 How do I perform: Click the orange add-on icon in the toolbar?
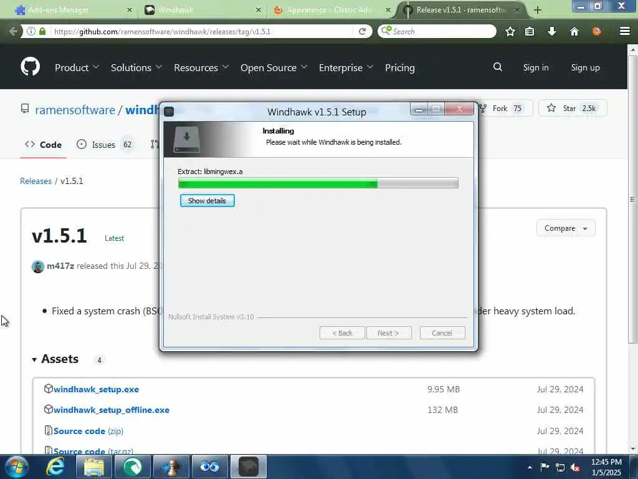coord(596,31)
